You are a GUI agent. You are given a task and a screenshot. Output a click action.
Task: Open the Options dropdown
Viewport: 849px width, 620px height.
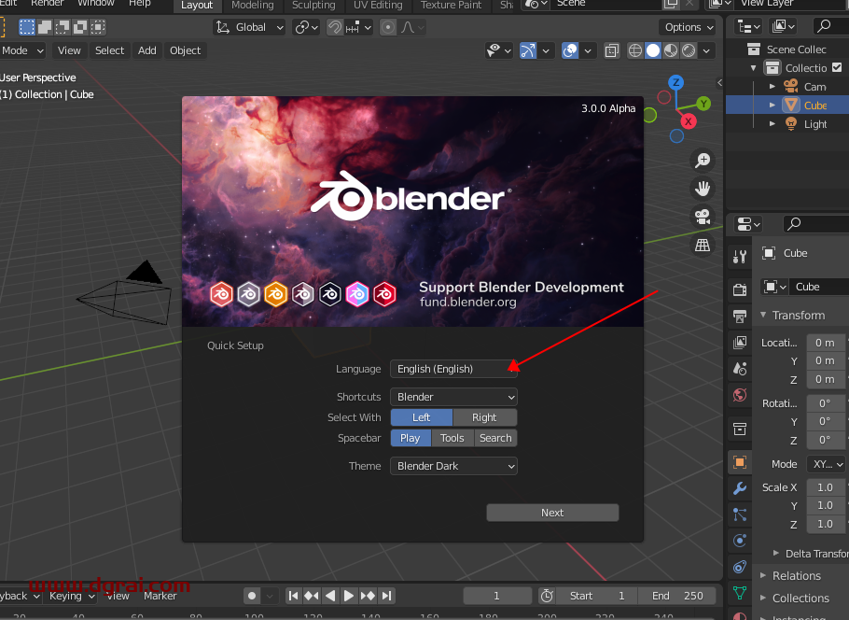pos(689,27)
